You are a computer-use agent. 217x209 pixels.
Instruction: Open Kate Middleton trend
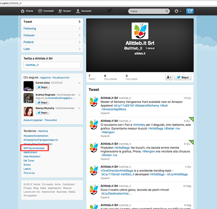(32, 157)
